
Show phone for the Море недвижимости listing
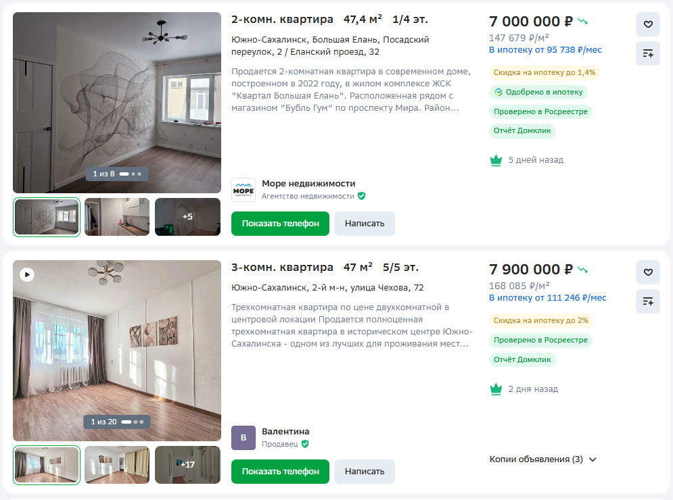pyautogui.click(x=280, y=224)
